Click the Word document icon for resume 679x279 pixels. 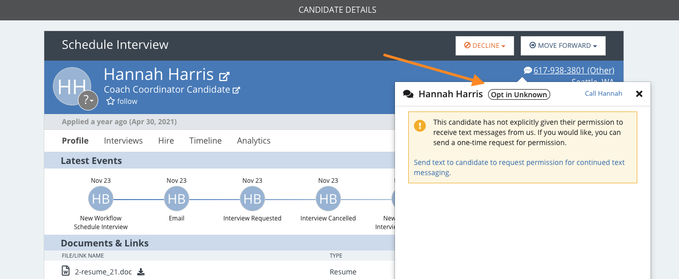pos(66,271)
